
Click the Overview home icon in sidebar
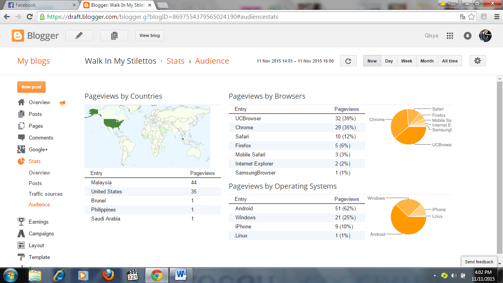tap(21, 102)
